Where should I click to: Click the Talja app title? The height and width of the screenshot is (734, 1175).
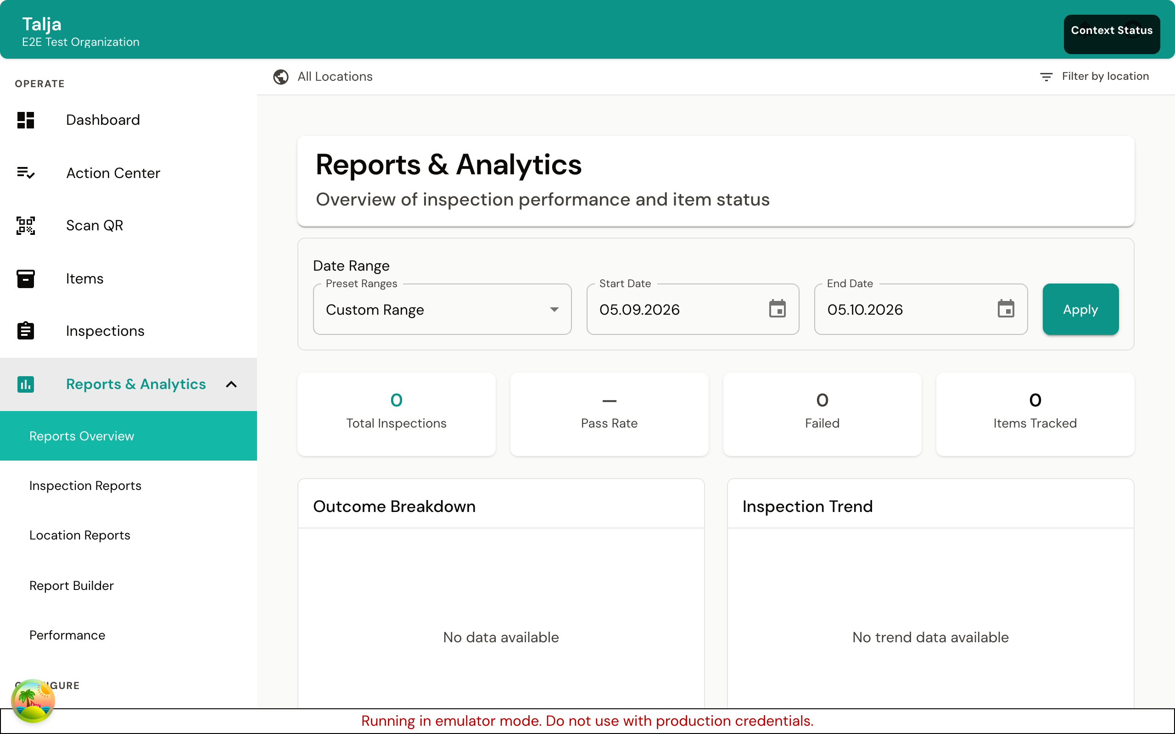pyautogui.click(x=42, y=24)
